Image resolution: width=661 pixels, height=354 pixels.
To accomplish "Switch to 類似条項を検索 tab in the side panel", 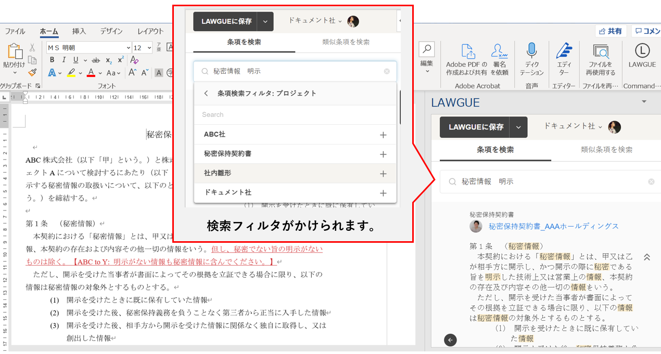I will [606, 150].
